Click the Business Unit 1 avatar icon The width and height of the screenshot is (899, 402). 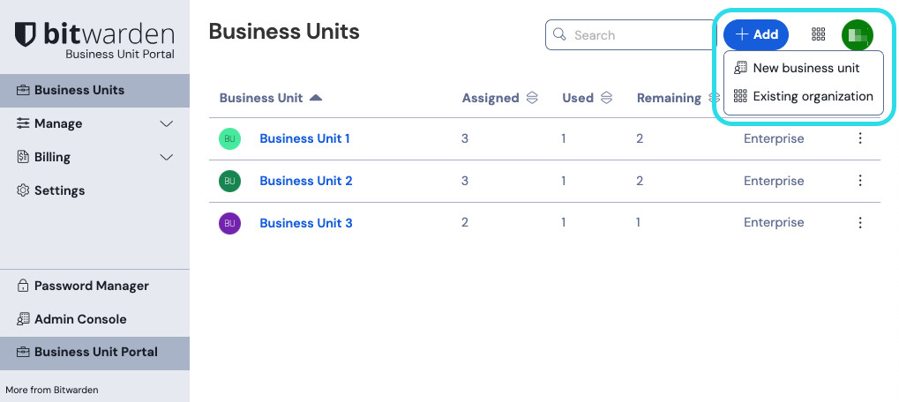[229, 138]
